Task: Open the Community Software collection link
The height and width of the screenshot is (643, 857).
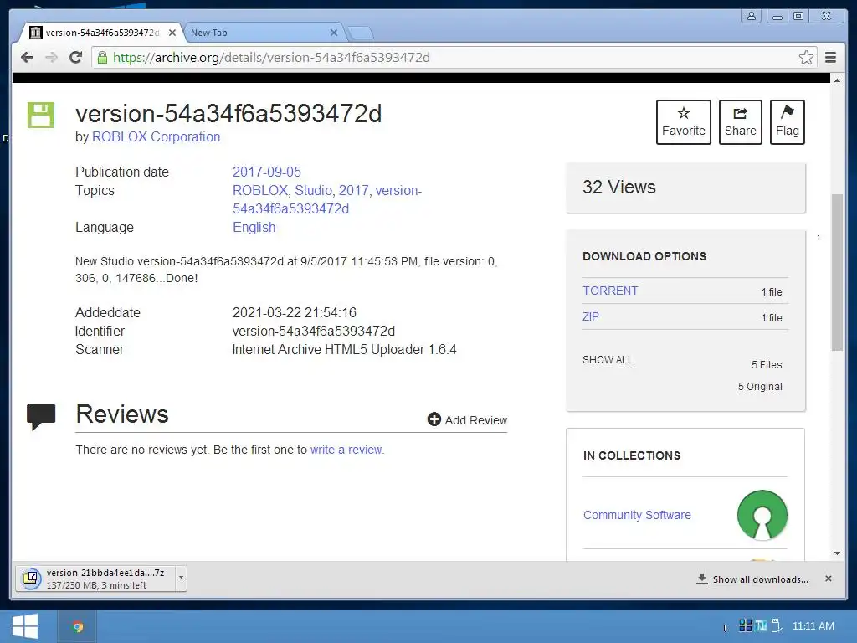Action: coord(637,515)
